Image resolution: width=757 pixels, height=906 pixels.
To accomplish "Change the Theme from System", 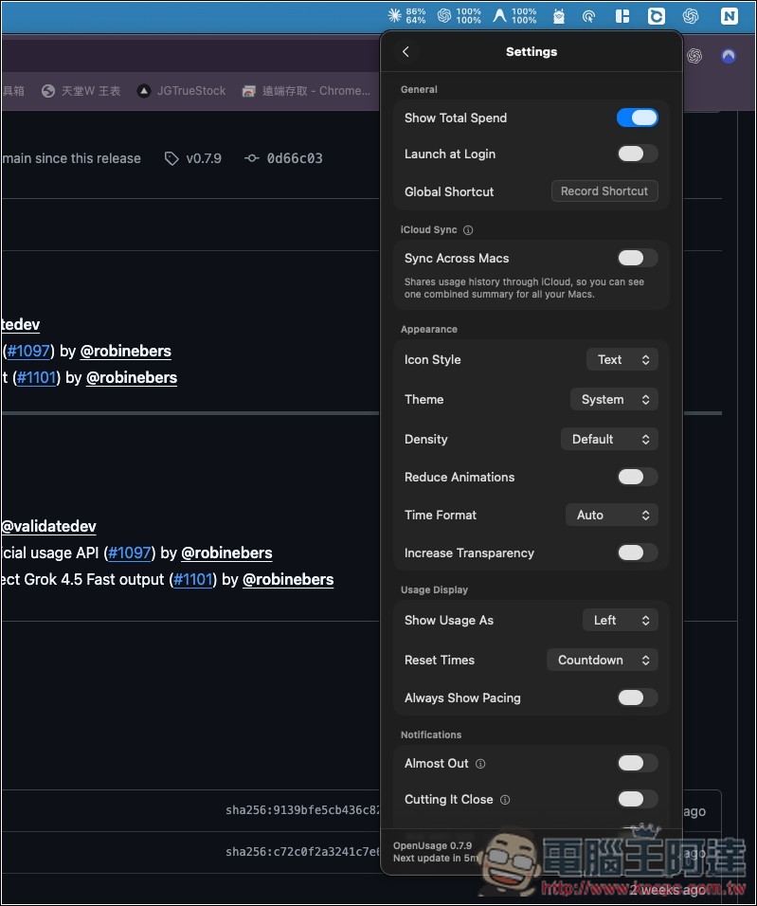I will 614,399.
